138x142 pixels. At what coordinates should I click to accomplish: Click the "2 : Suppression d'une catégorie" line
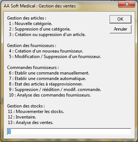(x=40, y=29)
